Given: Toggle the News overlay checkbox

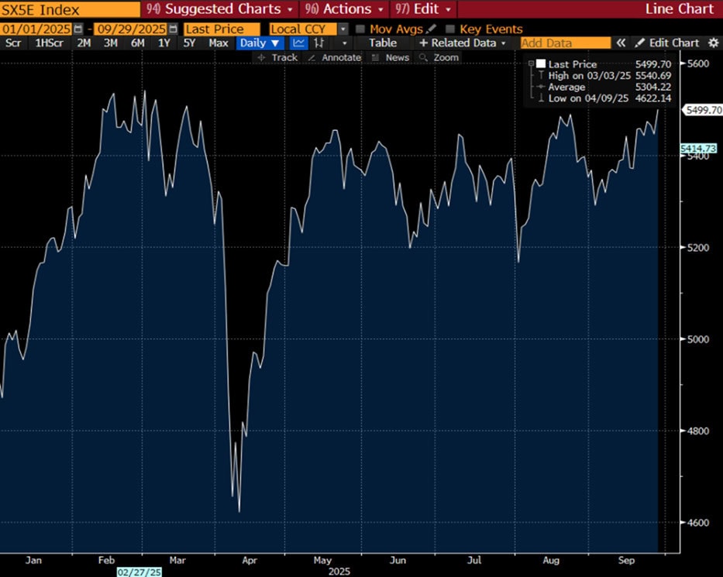Looking at the screenshot, I should point(376,57).
